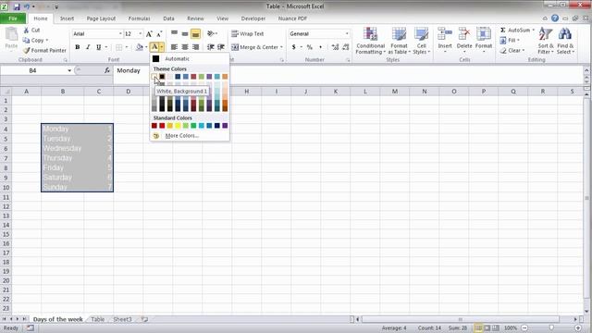Switch to Page Layout view in status bar
Screen dimensions: 592x333
487,328
